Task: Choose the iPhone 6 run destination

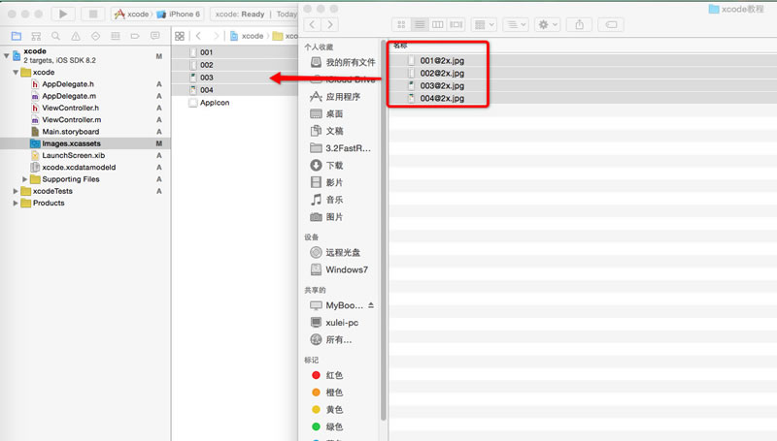Action: 179,15
